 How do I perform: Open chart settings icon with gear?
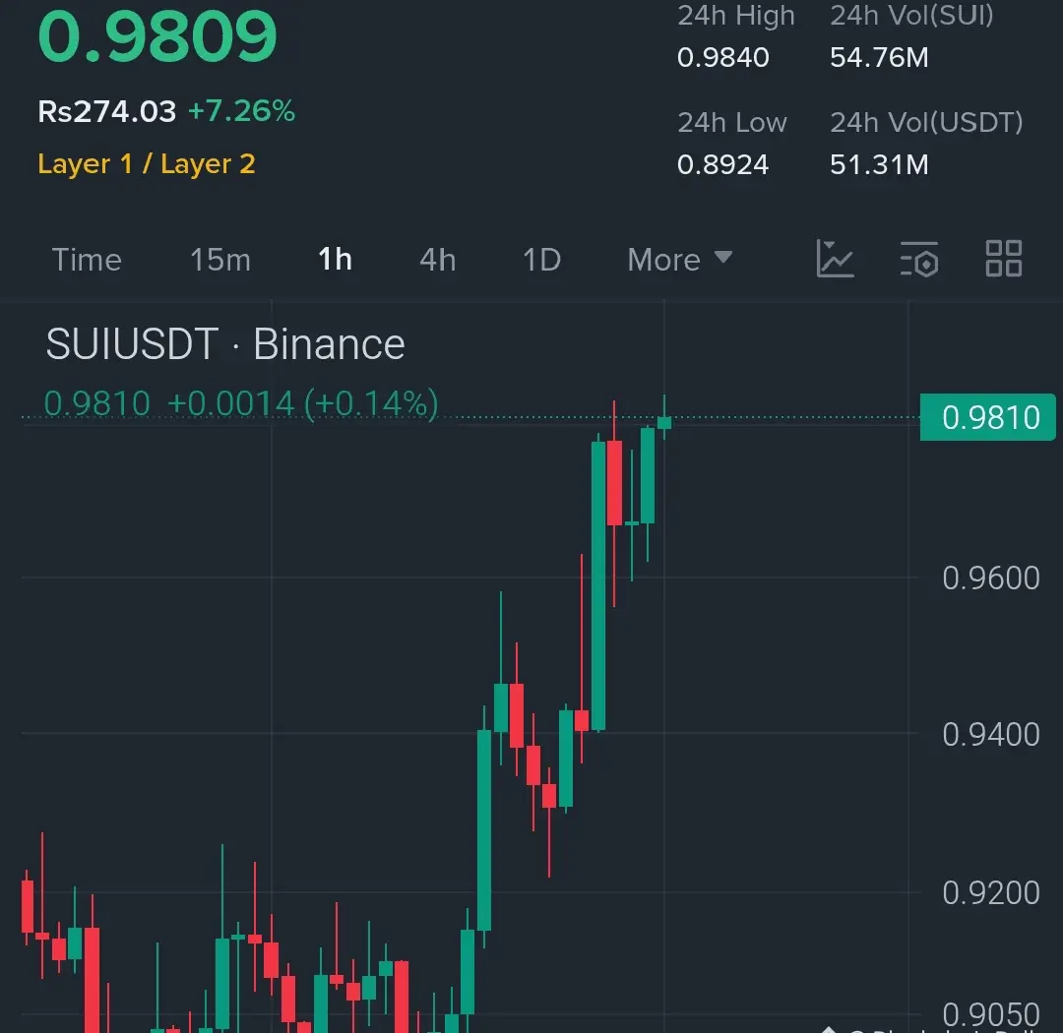[919, 259]
